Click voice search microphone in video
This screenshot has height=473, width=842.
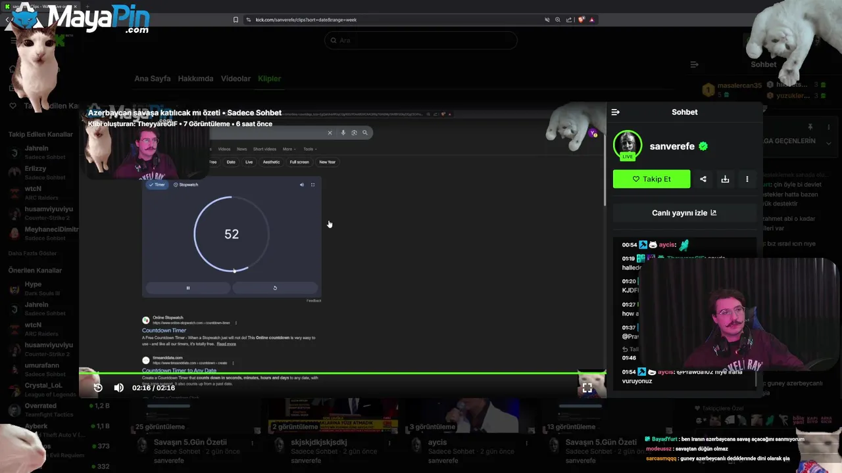tap(343, 133)
